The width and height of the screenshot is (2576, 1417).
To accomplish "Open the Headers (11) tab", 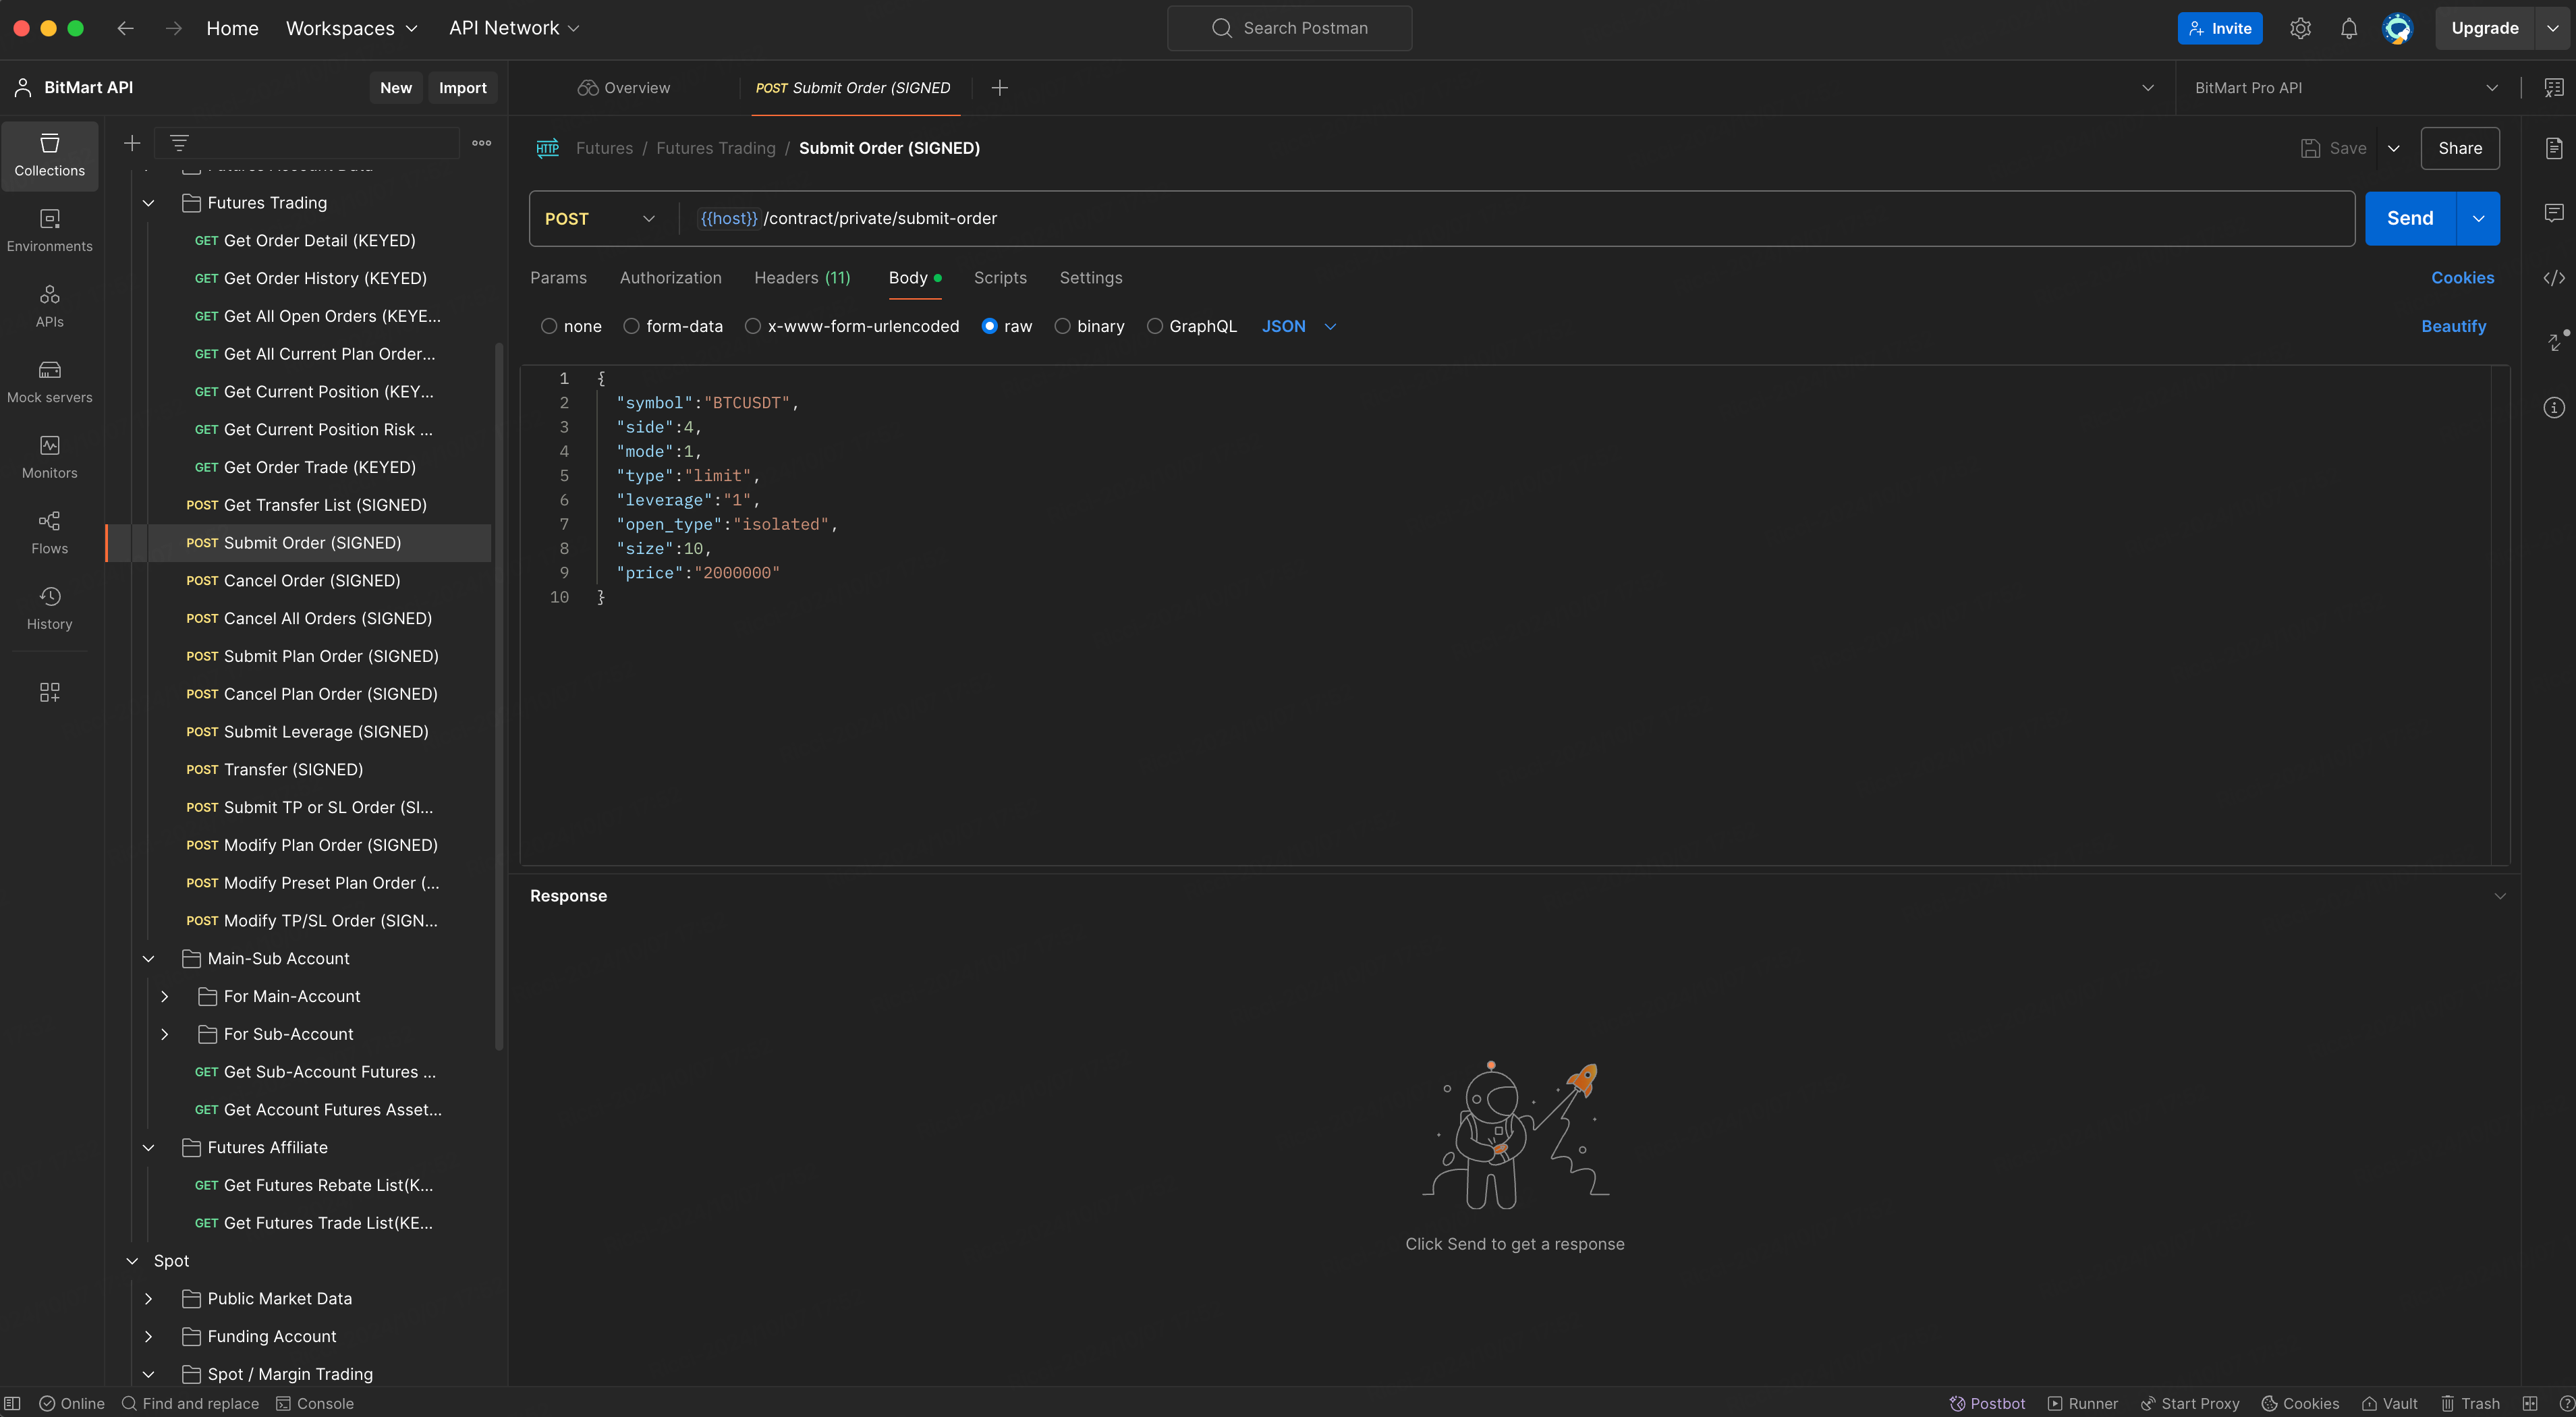I will 801,278.
